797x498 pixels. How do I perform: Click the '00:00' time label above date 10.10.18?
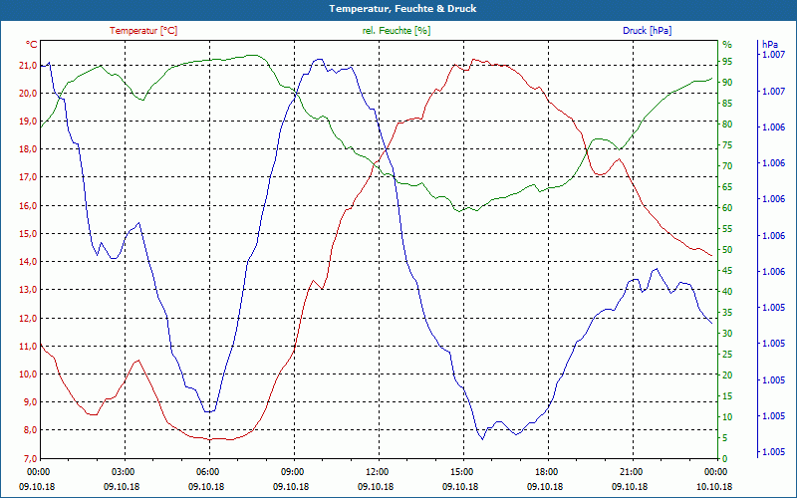[715, 471]
